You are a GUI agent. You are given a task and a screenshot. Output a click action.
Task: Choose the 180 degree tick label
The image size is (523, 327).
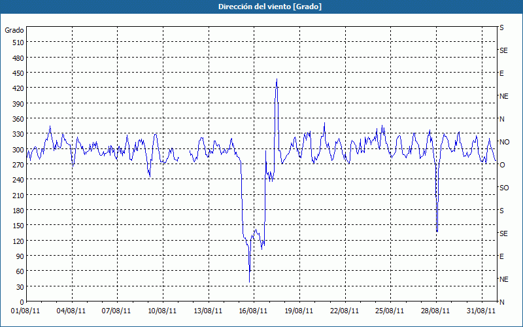point(18,211)
